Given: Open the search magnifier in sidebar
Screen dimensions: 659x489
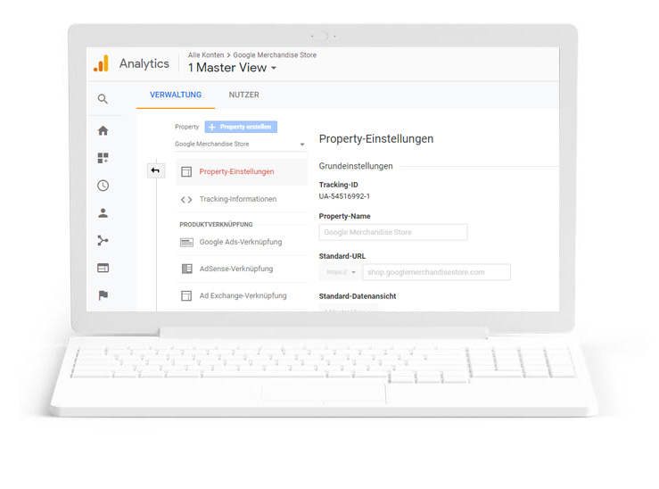Looking at the screenshot, I should [x=103, y=99].
